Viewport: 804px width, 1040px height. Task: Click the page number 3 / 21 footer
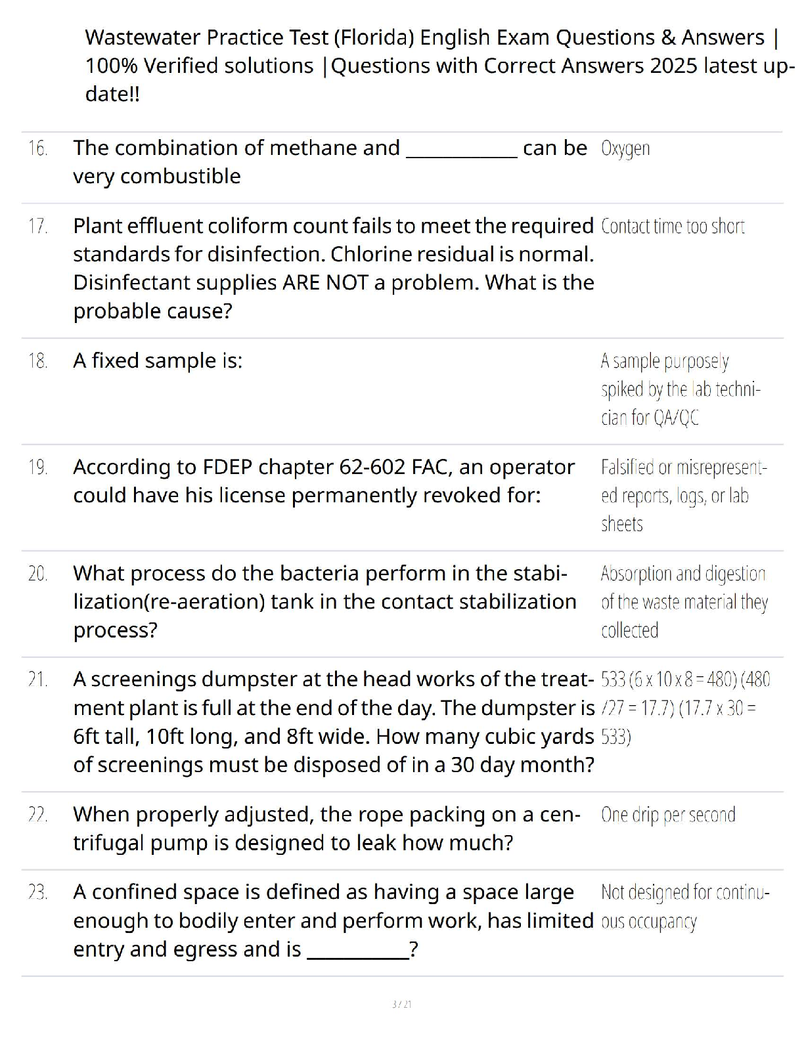[401, 1004]
